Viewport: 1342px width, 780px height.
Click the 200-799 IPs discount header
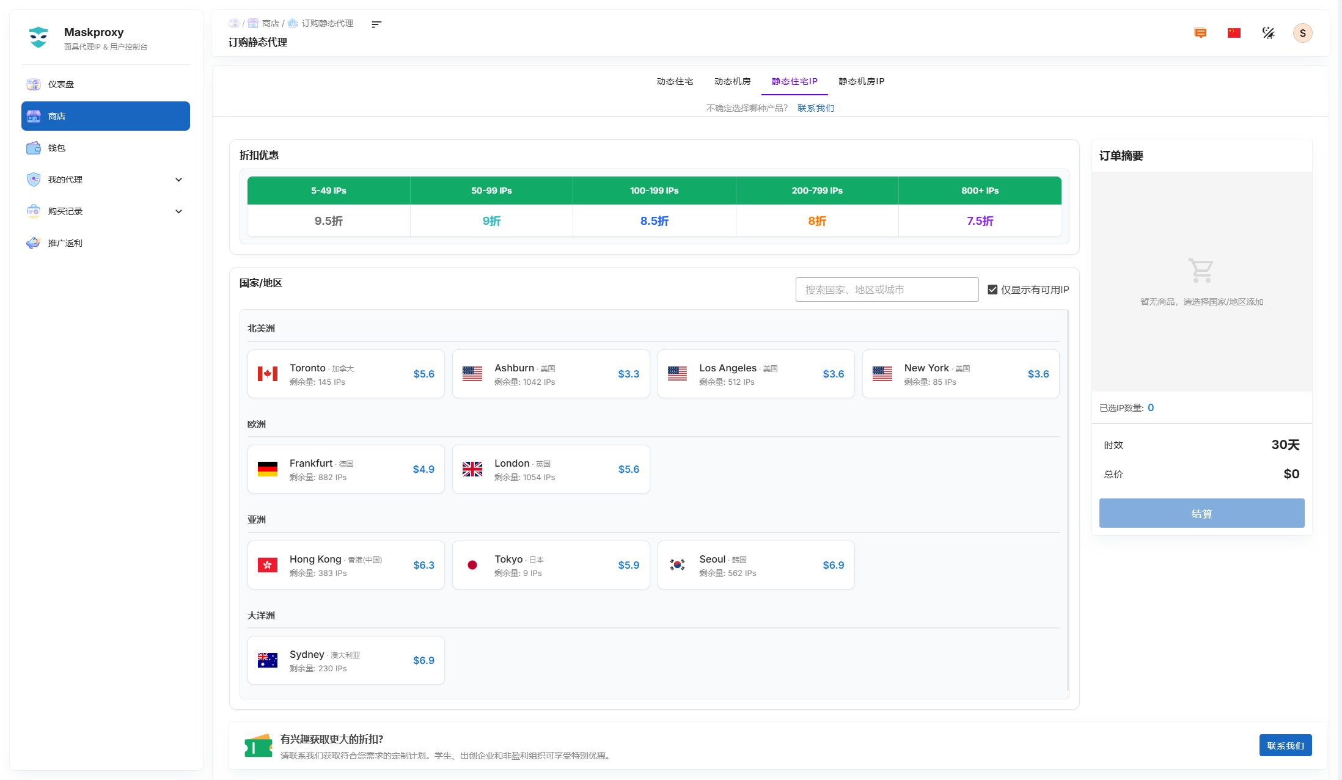point(817,191)
